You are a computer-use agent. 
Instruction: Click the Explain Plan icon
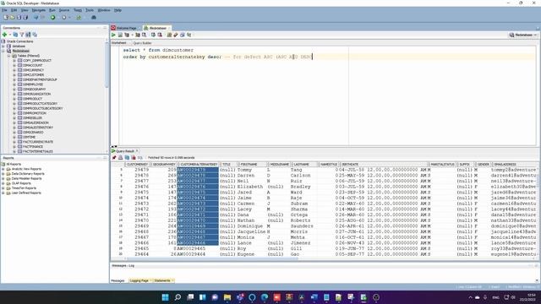coord(127,35)
